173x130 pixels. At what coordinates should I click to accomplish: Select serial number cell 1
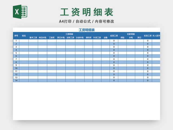click(16, 41)
